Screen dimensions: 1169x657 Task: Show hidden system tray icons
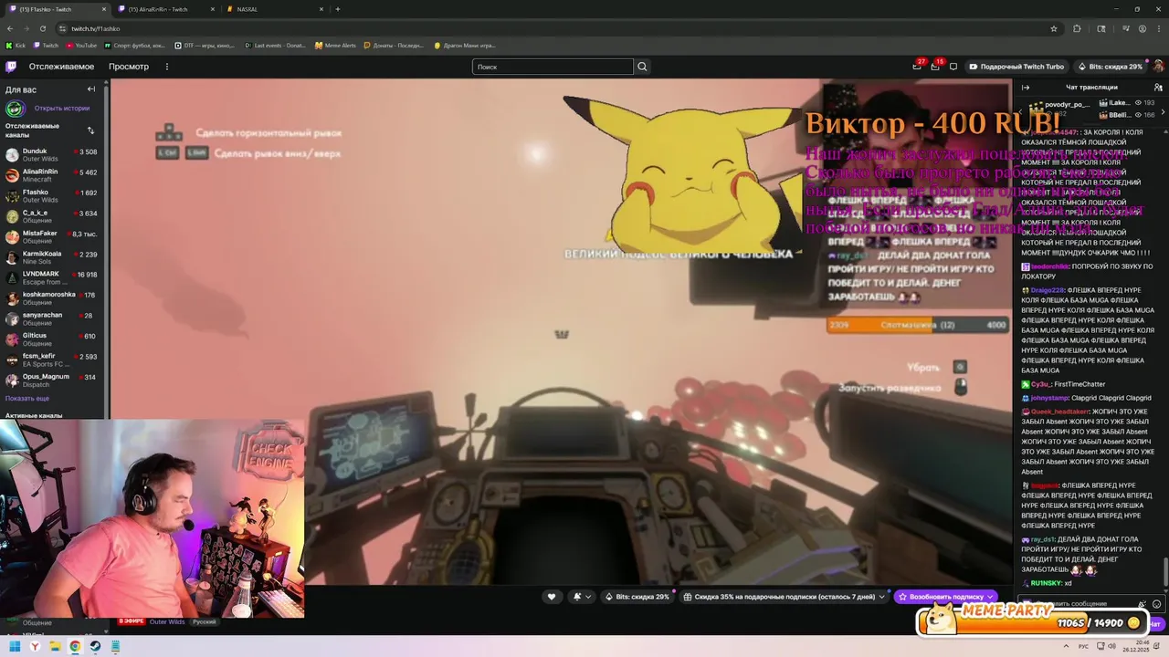(x=1066, y=646)
